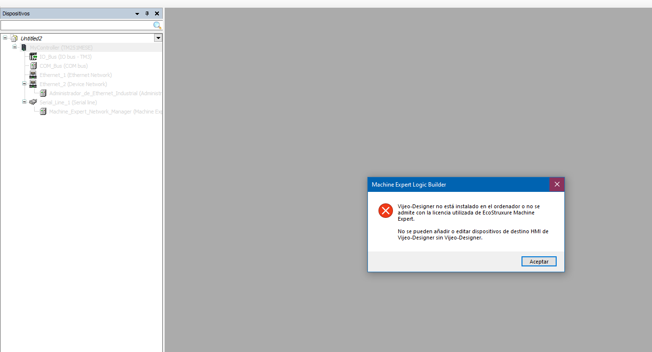Image resolution: width=652 pixels, height=352 pixels.
Task: Click the MyController device icon
Action: [24, 48]
